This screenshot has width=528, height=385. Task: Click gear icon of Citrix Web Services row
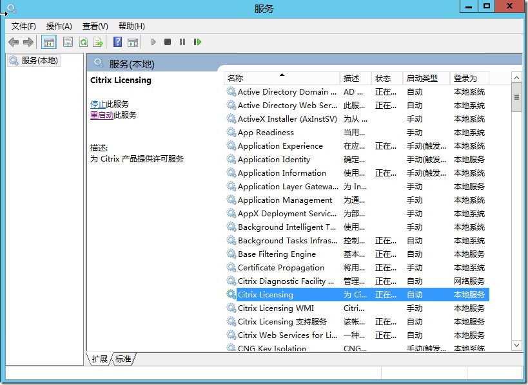click(231, 335)
